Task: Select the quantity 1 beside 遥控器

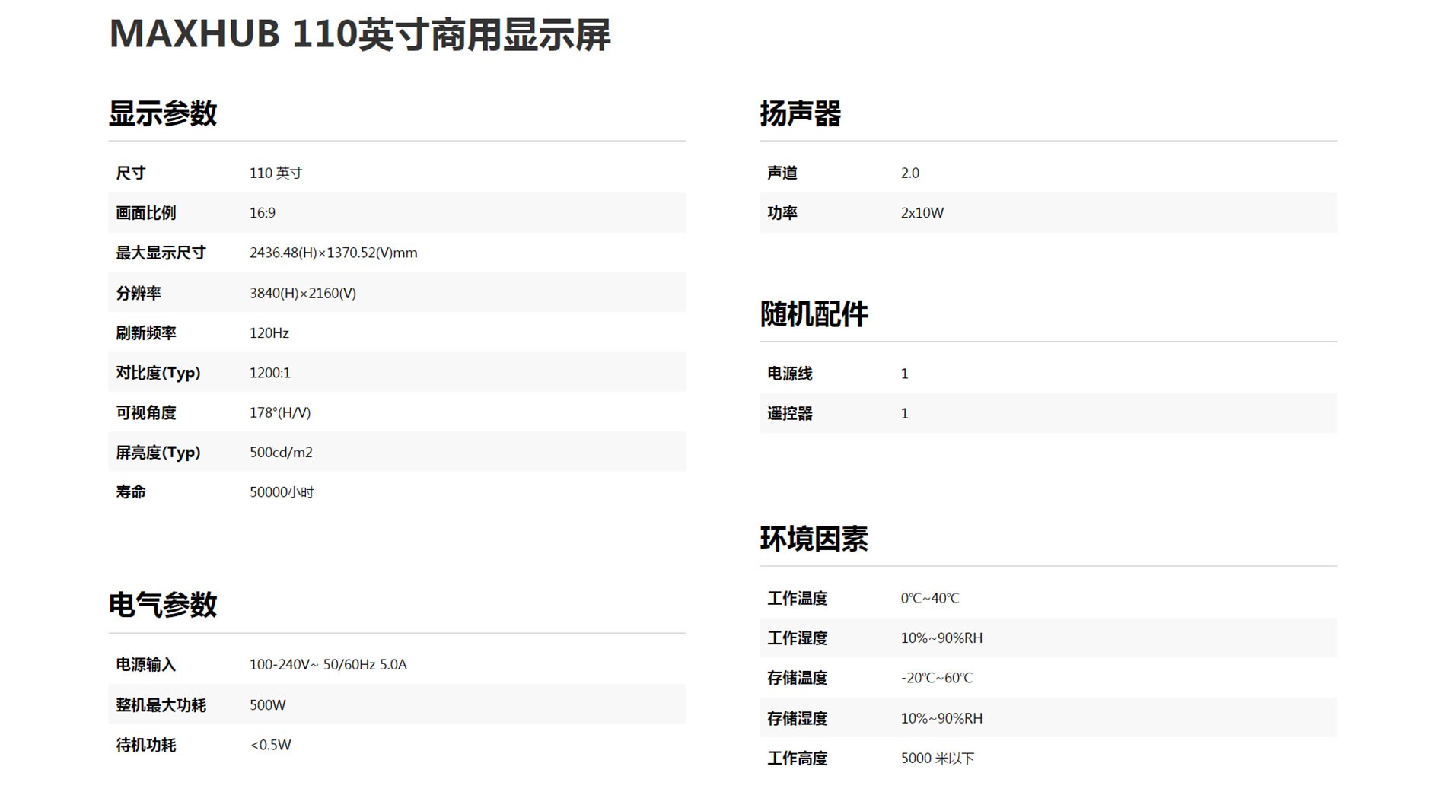Action: pos(905,414)
